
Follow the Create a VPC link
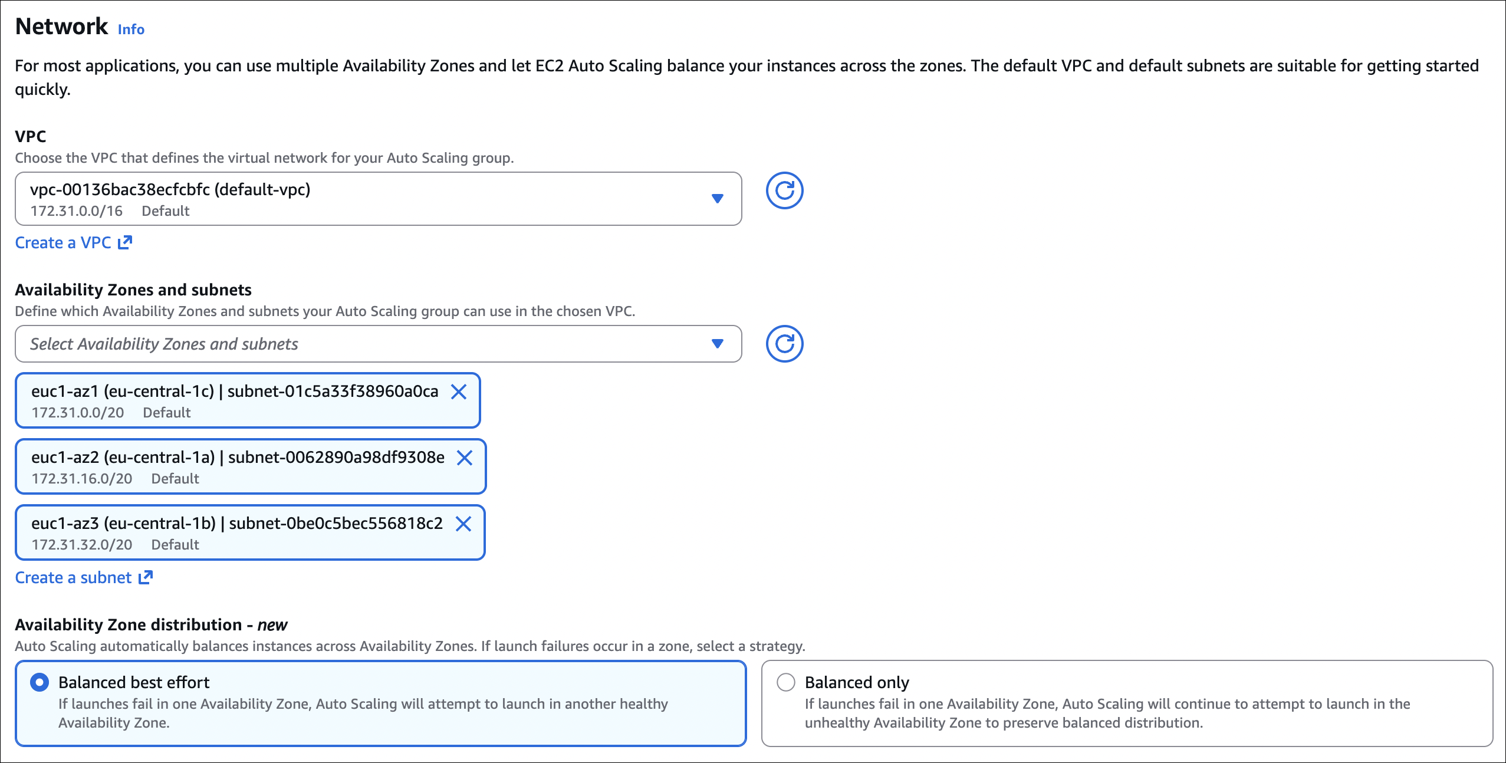coord(63,242)
